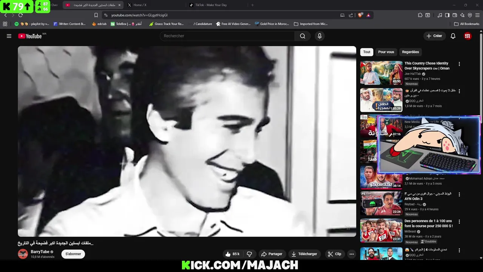This screenshot has width=483, height=272.
Task: Close the active YouTube browser tab
Action: pyautogui.click(x=120, y=5)
